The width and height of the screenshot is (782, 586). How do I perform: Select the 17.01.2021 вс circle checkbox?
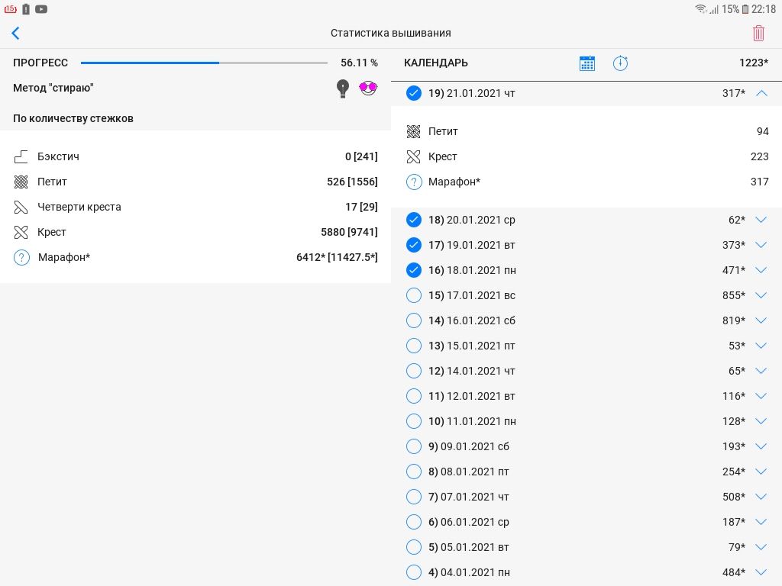coord(414,295)
